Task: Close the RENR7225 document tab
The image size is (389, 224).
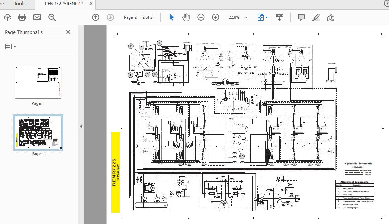Action: pyautogui.click(x=91, y=4)
